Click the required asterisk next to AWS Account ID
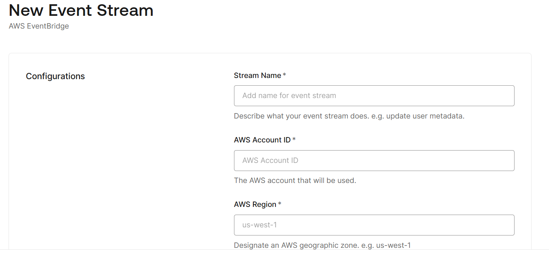Image resolution: width=549 pixels, height=254 pixels. [x=294, y=138]
